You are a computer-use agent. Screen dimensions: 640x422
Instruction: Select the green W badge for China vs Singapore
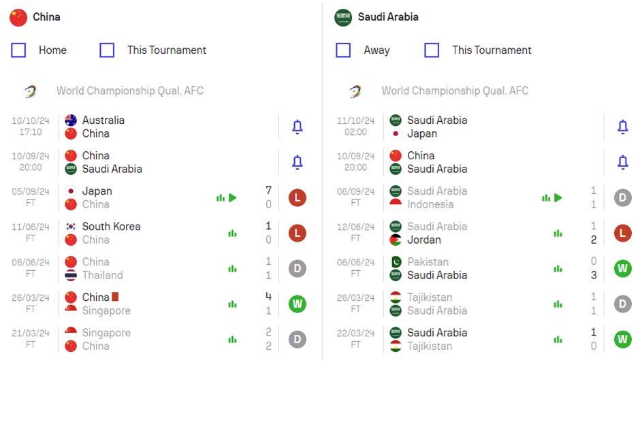point(298,304)
